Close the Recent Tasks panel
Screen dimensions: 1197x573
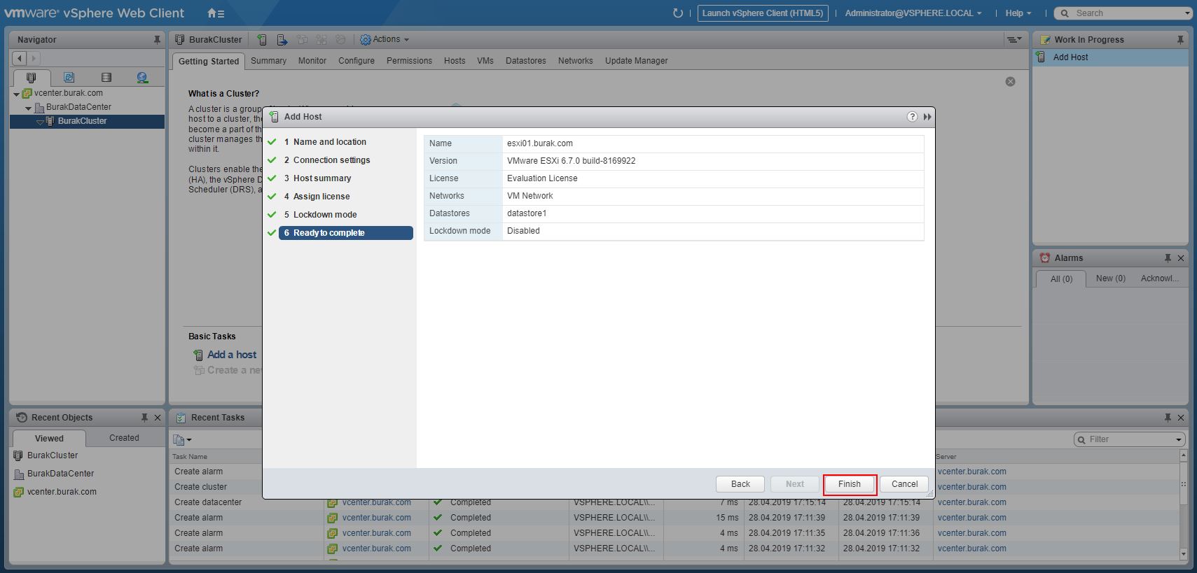click(x=1181, y=418)
